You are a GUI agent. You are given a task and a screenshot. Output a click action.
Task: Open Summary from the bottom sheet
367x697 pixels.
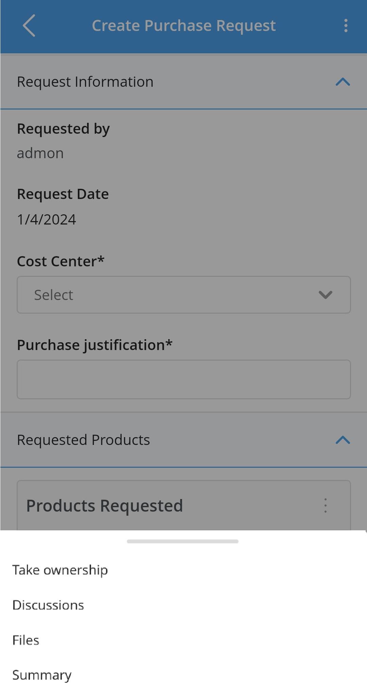[x=42, y=675]
